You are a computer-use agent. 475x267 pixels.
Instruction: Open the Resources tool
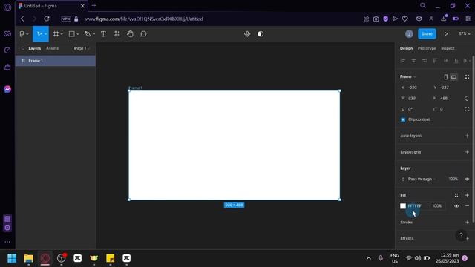(x=117, y=34)
